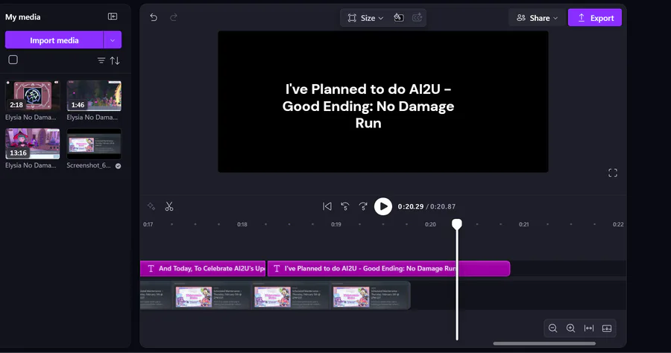The image size is (671, 353).
Task: Click the collapse timeline panel icon
Action: (607, 328)
